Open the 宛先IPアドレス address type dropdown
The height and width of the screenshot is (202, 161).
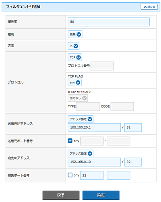click(80, 154)
